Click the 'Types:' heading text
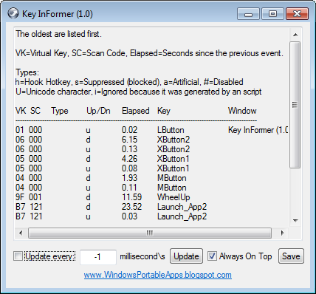Viewport: 316px width, 294px height. pos(27,72)
